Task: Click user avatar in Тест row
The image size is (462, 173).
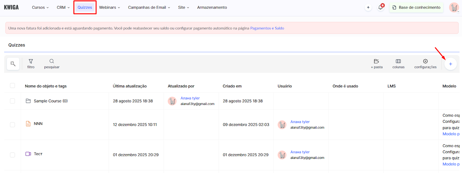Action: coord(282,155)
